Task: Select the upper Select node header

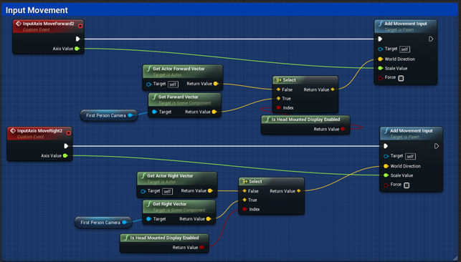Action: click(305, 80)
